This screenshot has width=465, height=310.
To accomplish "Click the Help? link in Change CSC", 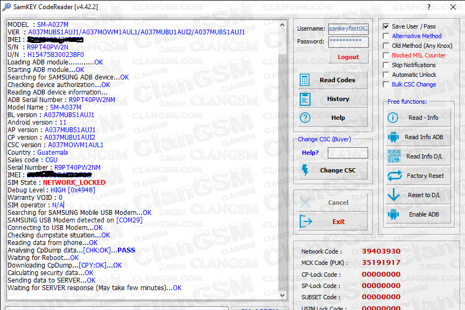I will coord(310,153).
